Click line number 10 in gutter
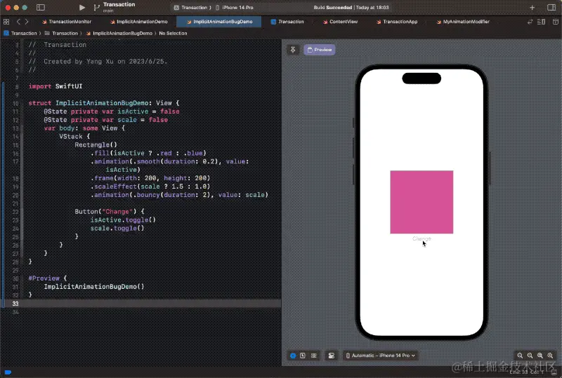562x378 pixels. pyautogui.click(x=15, y=104)
